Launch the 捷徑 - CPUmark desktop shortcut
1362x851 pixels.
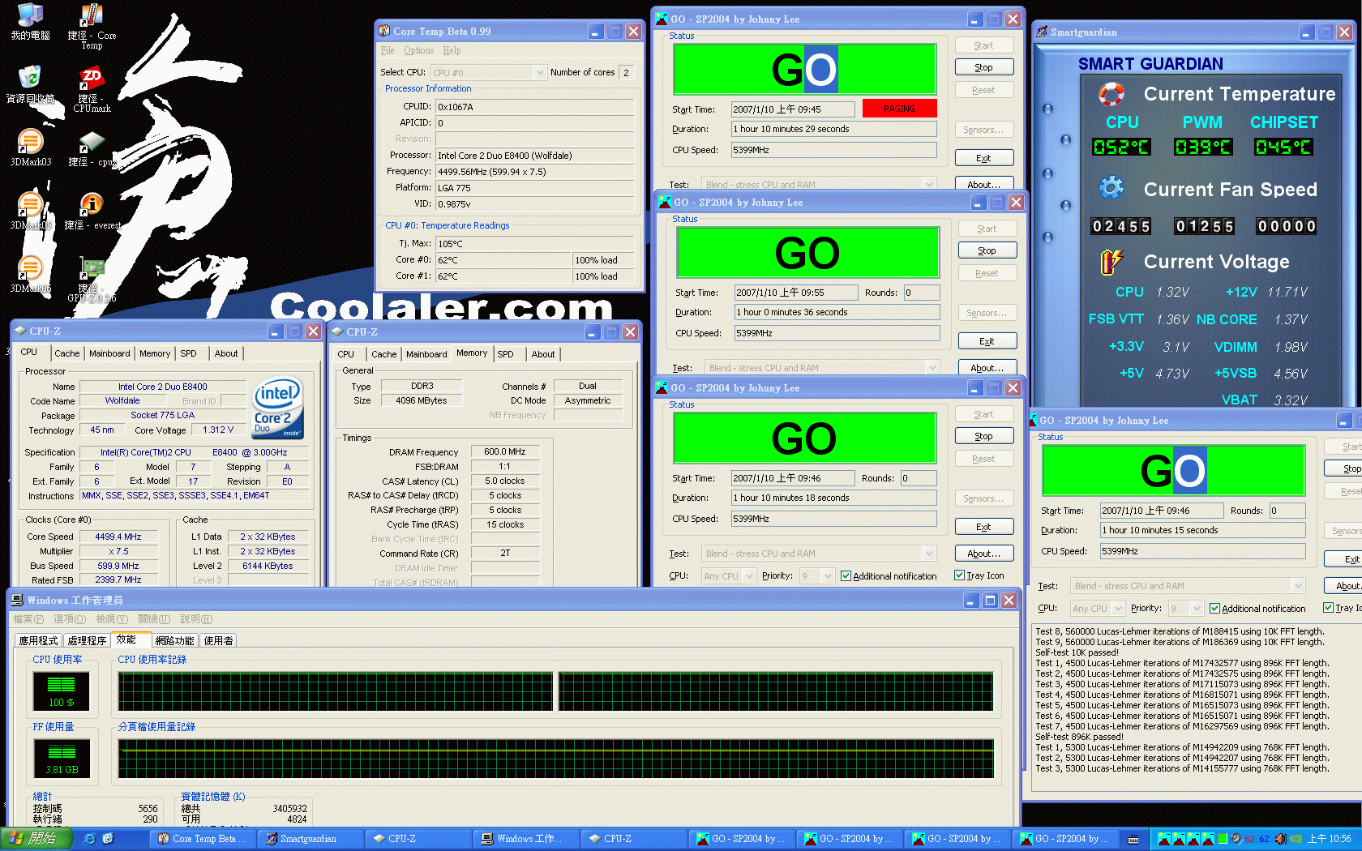point(92,89)
